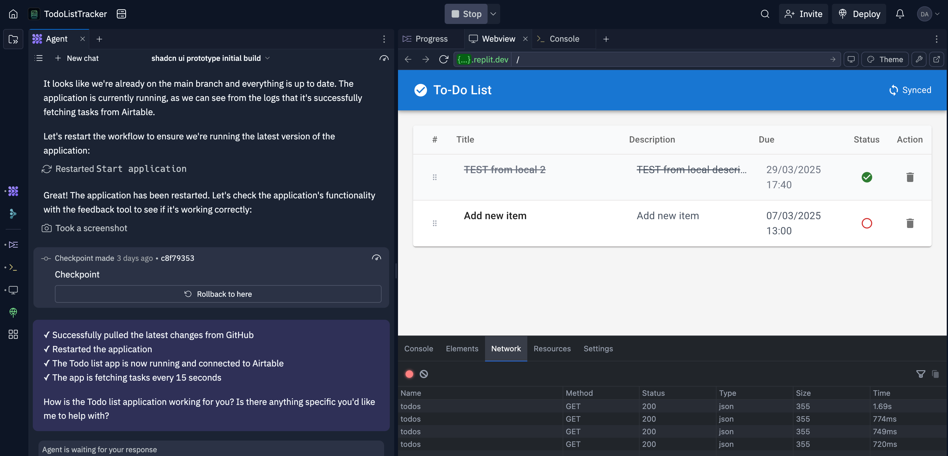Expand the shadcn ui prototype chat title dropdown
Image resolution: width=948 pixels, height=456 pixels.
tap(267, 58)
